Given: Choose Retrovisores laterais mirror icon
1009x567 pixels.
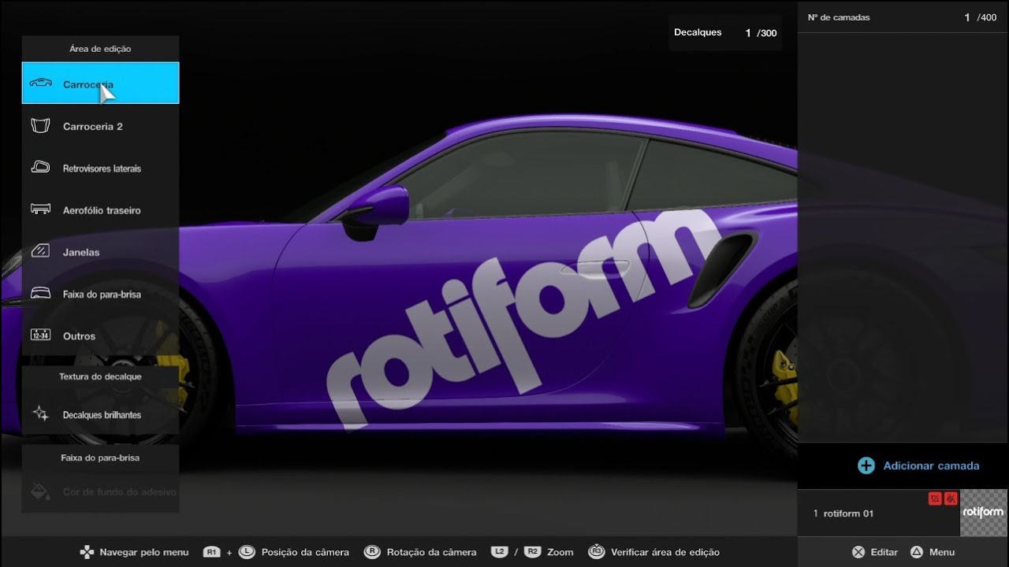Looking at the screenshot, I should click(x=40, y=168).
